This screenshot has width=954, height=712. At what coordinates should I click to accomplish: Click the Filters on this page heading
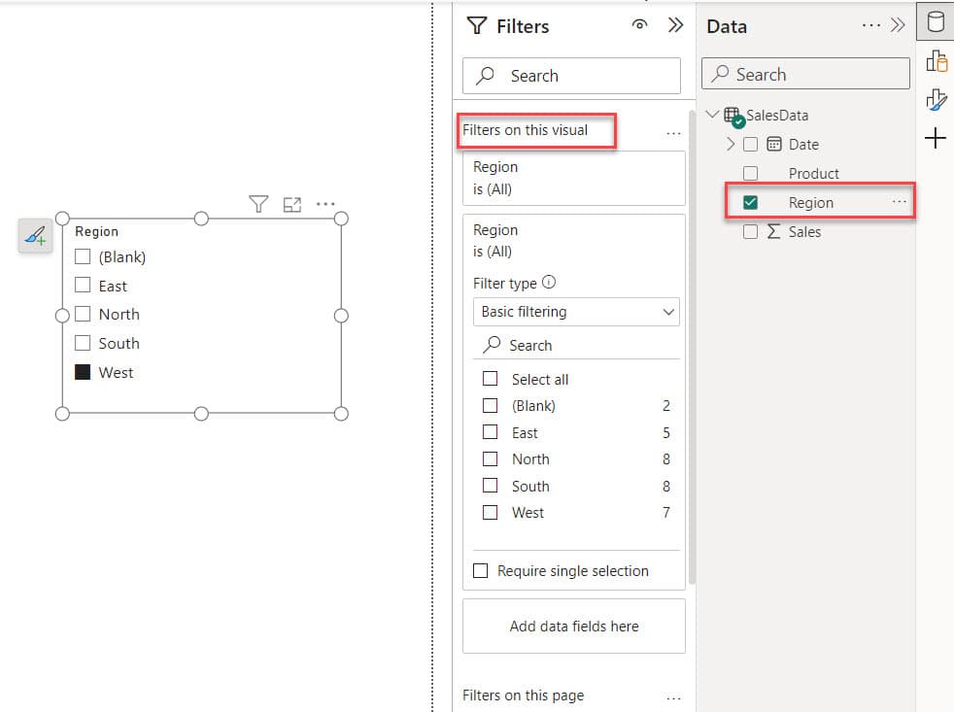524,695
